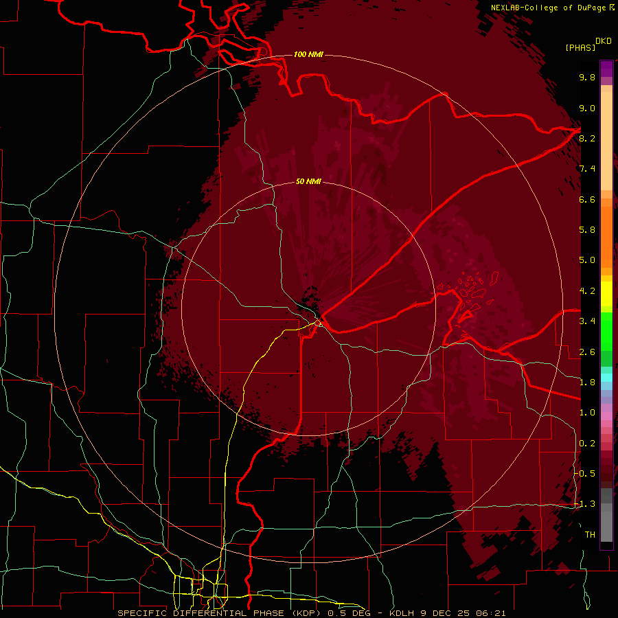
Task: Click the -0.5 value on the color scale
Action: click(584, 474)
